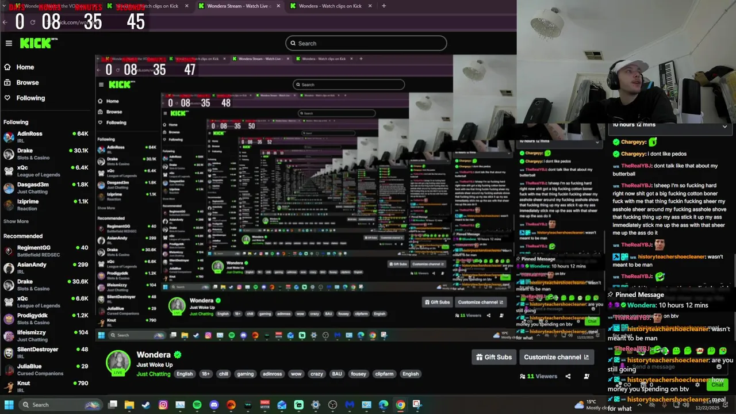Open Spotify from taskbar
Viewport: 736px width, 414px height.
(197, 405)
